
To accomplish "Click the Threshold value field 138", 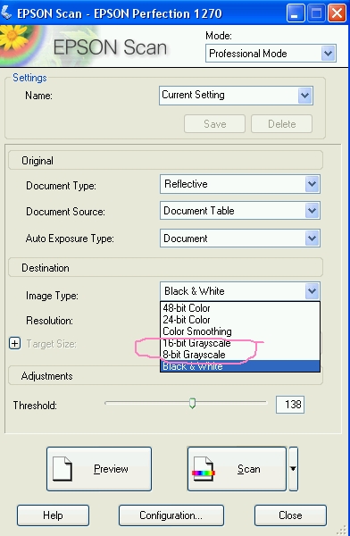I will (290, 405).
